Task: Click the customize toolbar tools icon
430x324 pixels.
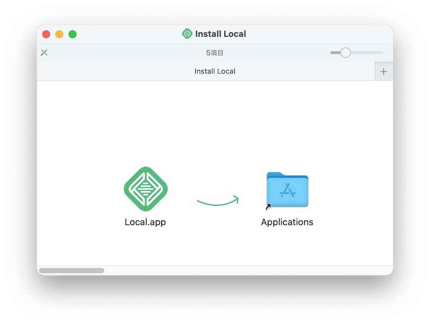Action: [44, 52]
